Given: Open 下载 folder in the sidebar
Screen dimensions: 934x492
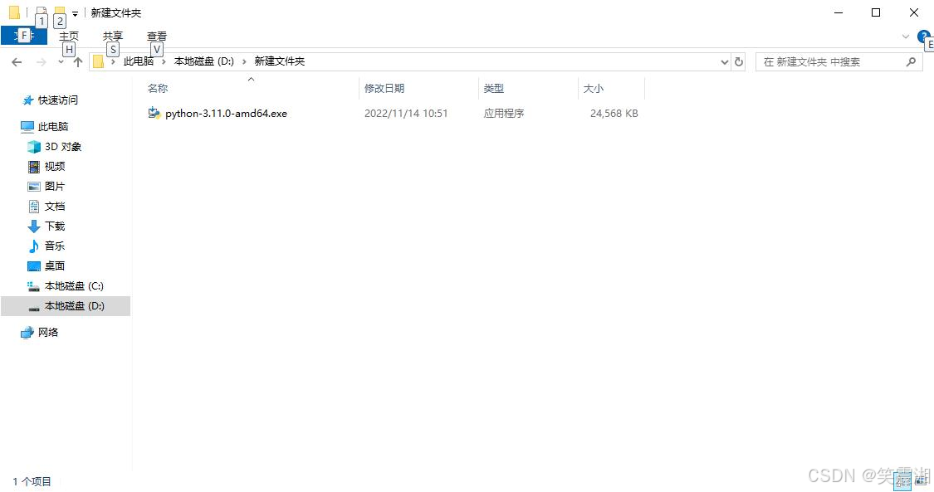Looking at the screenshot, I should [x=55, y=226].
